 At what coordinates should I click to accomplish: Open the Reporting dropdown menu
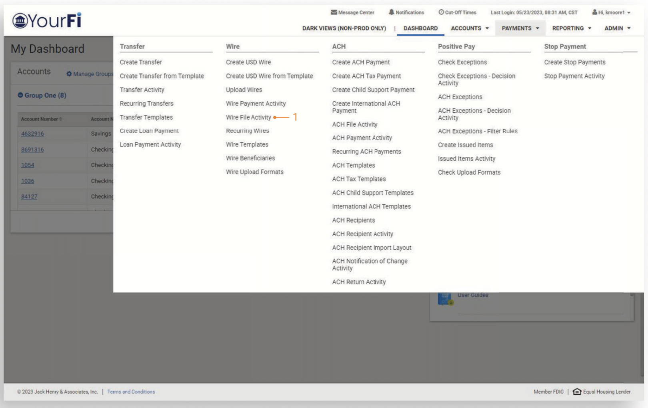pos(571,28)
